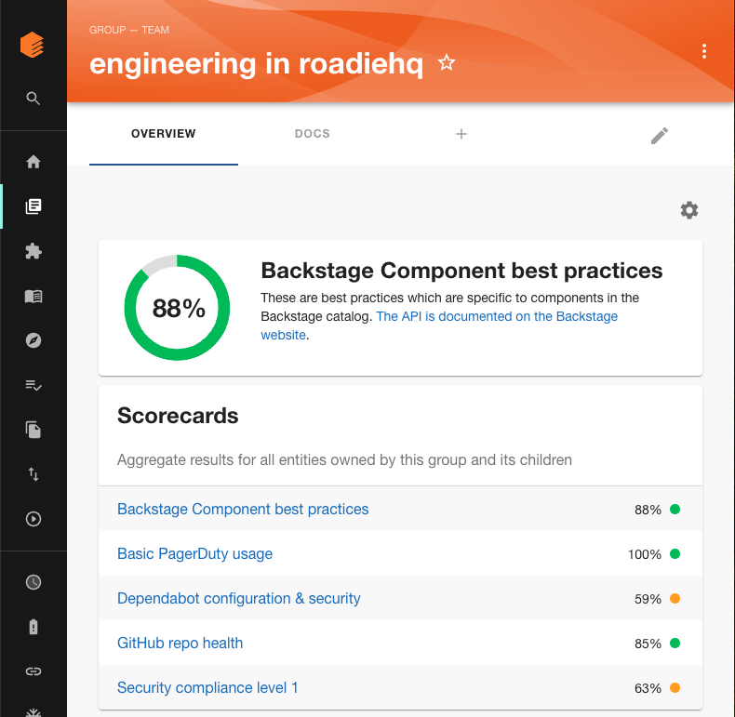Viewport: 735px width, 717px height.
Task: Star the engineering in roadiehq group
Action: tap(447, 62)
